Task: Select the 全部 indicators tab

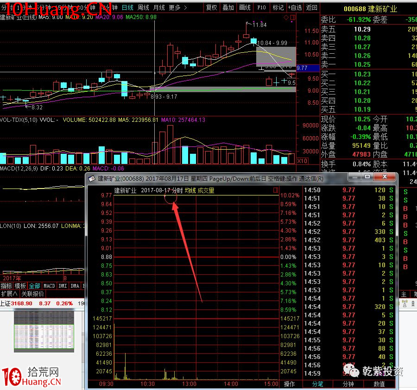Action: 34,286
